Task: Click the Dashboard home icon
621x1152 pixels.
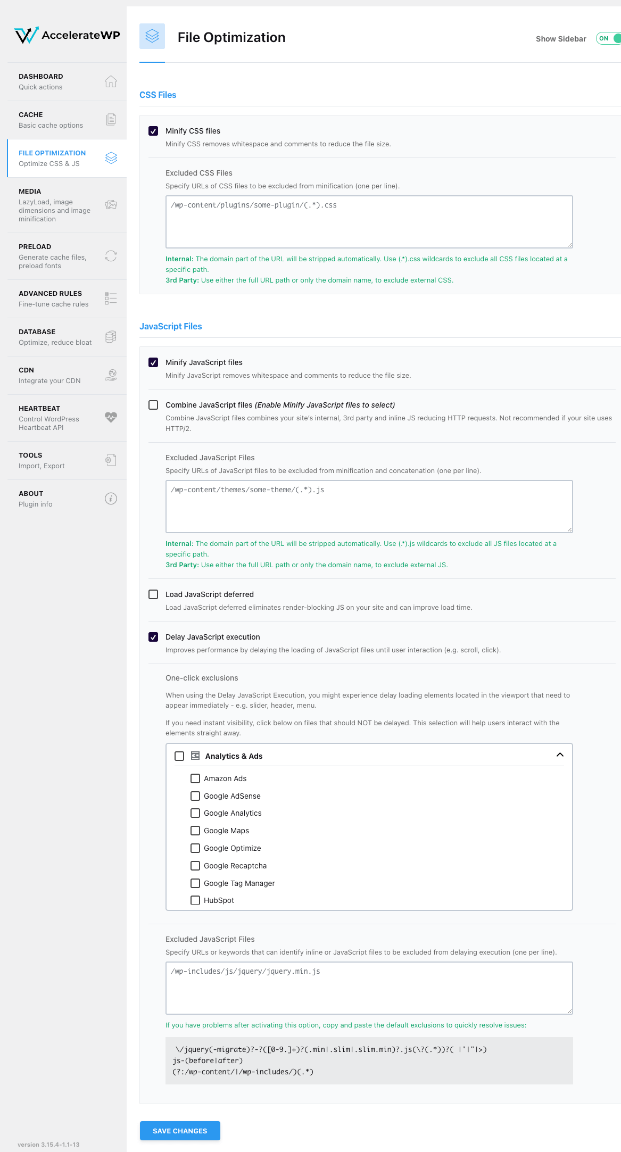Action: click(111, 81)
